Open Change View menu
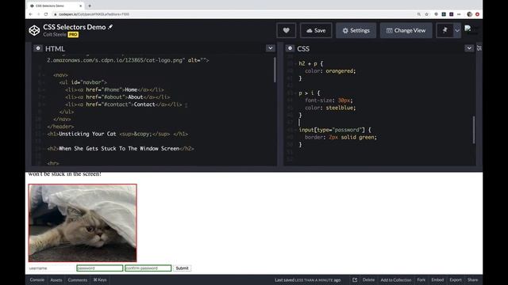508x285 pixels. [x=406, y=30]
